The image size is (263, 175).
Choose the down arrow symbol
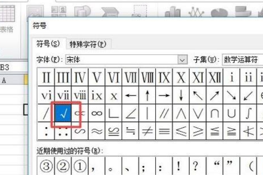click(x=181, y=95)
